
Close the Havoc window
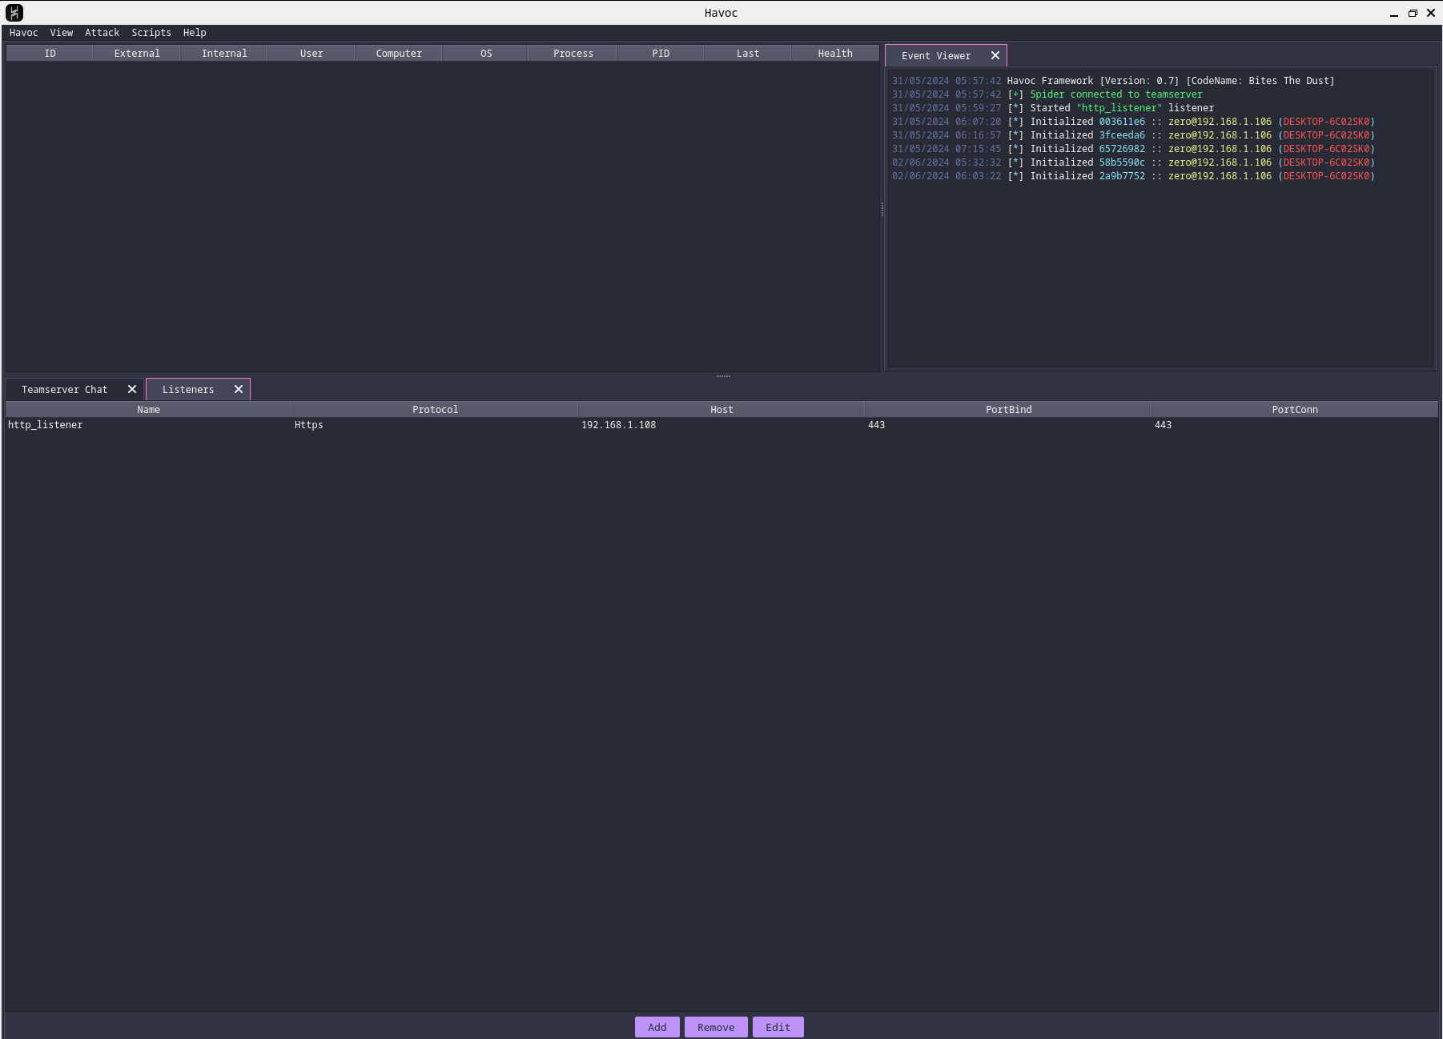pyautogui.click(x=1431, y=13)
